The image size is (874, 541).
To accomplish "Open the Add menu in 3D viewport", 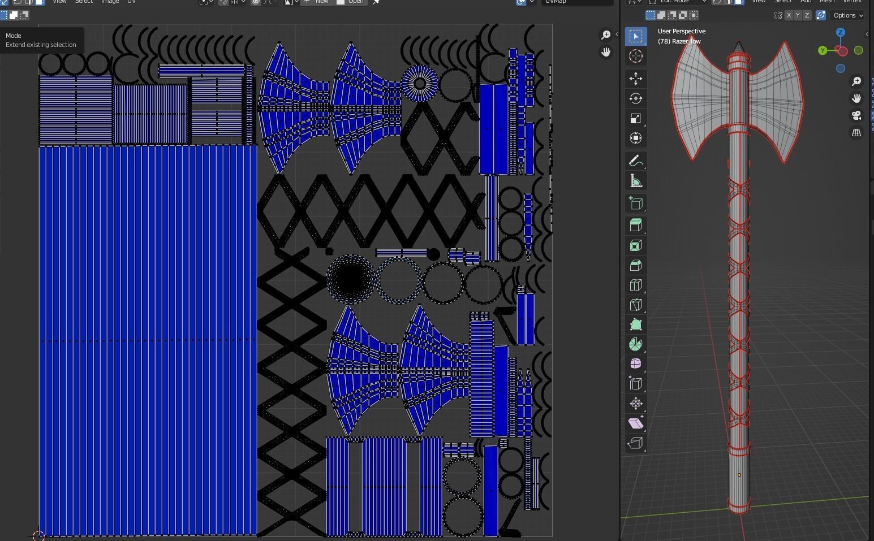I will pyautogui.click(x=806, y=2).
